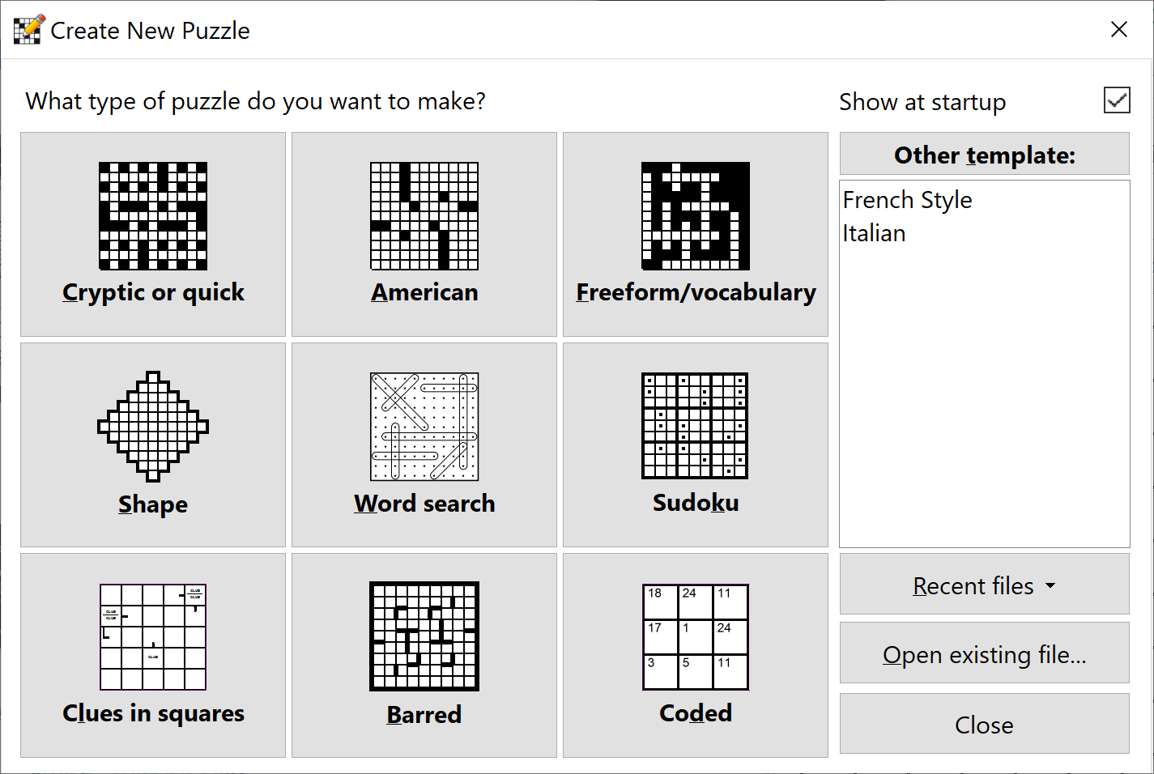This screenshot has height=774, width=1154.
Task: Uncheck the Show at startup checkbox
Action: 1117,100
